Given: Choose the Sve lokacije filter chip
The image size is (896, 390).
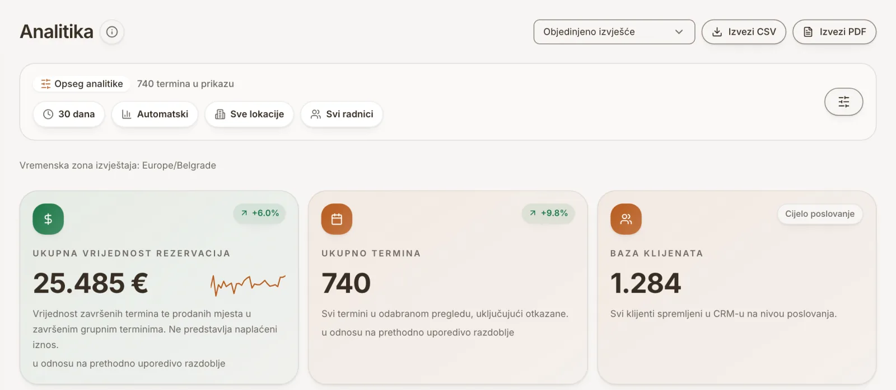Looking at the screenshot, I should (249, 114).
